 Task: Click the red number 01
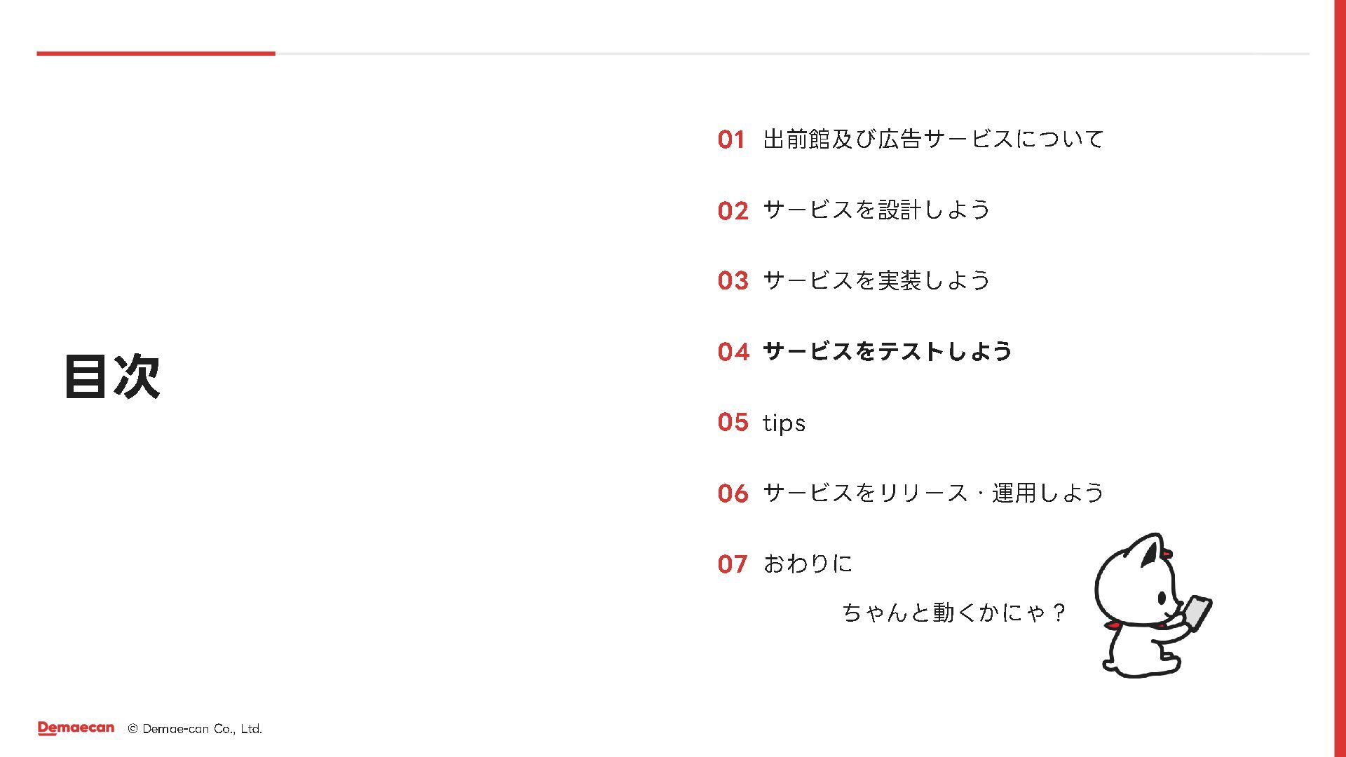(730, 139)
